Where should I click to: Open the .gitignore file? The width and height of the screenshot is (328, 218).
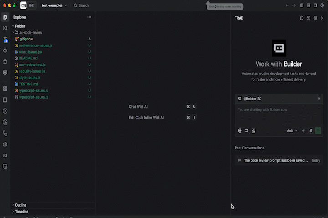[26, 39]
